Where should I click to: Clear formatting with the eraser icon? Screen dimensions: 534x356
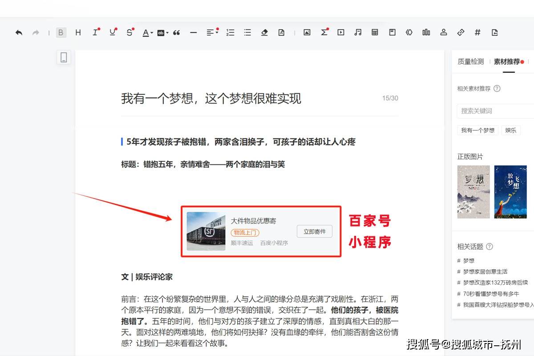click(264, 32)
